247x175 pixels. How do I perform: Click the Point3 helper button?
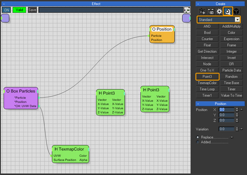coord(207,76)
